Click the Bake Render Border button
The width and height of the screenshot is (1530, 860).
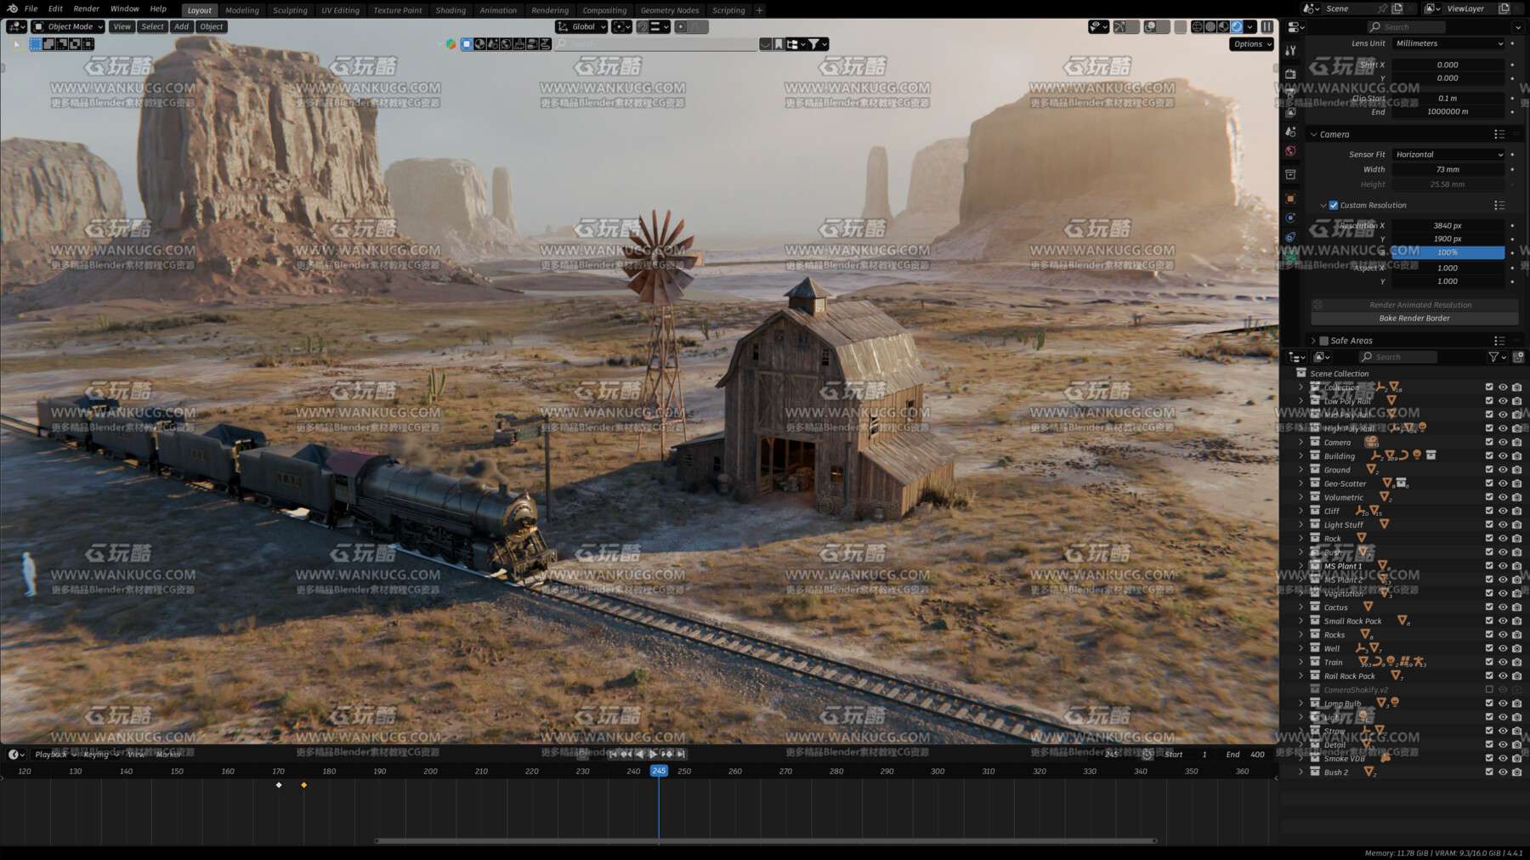tap(1414, 319)
